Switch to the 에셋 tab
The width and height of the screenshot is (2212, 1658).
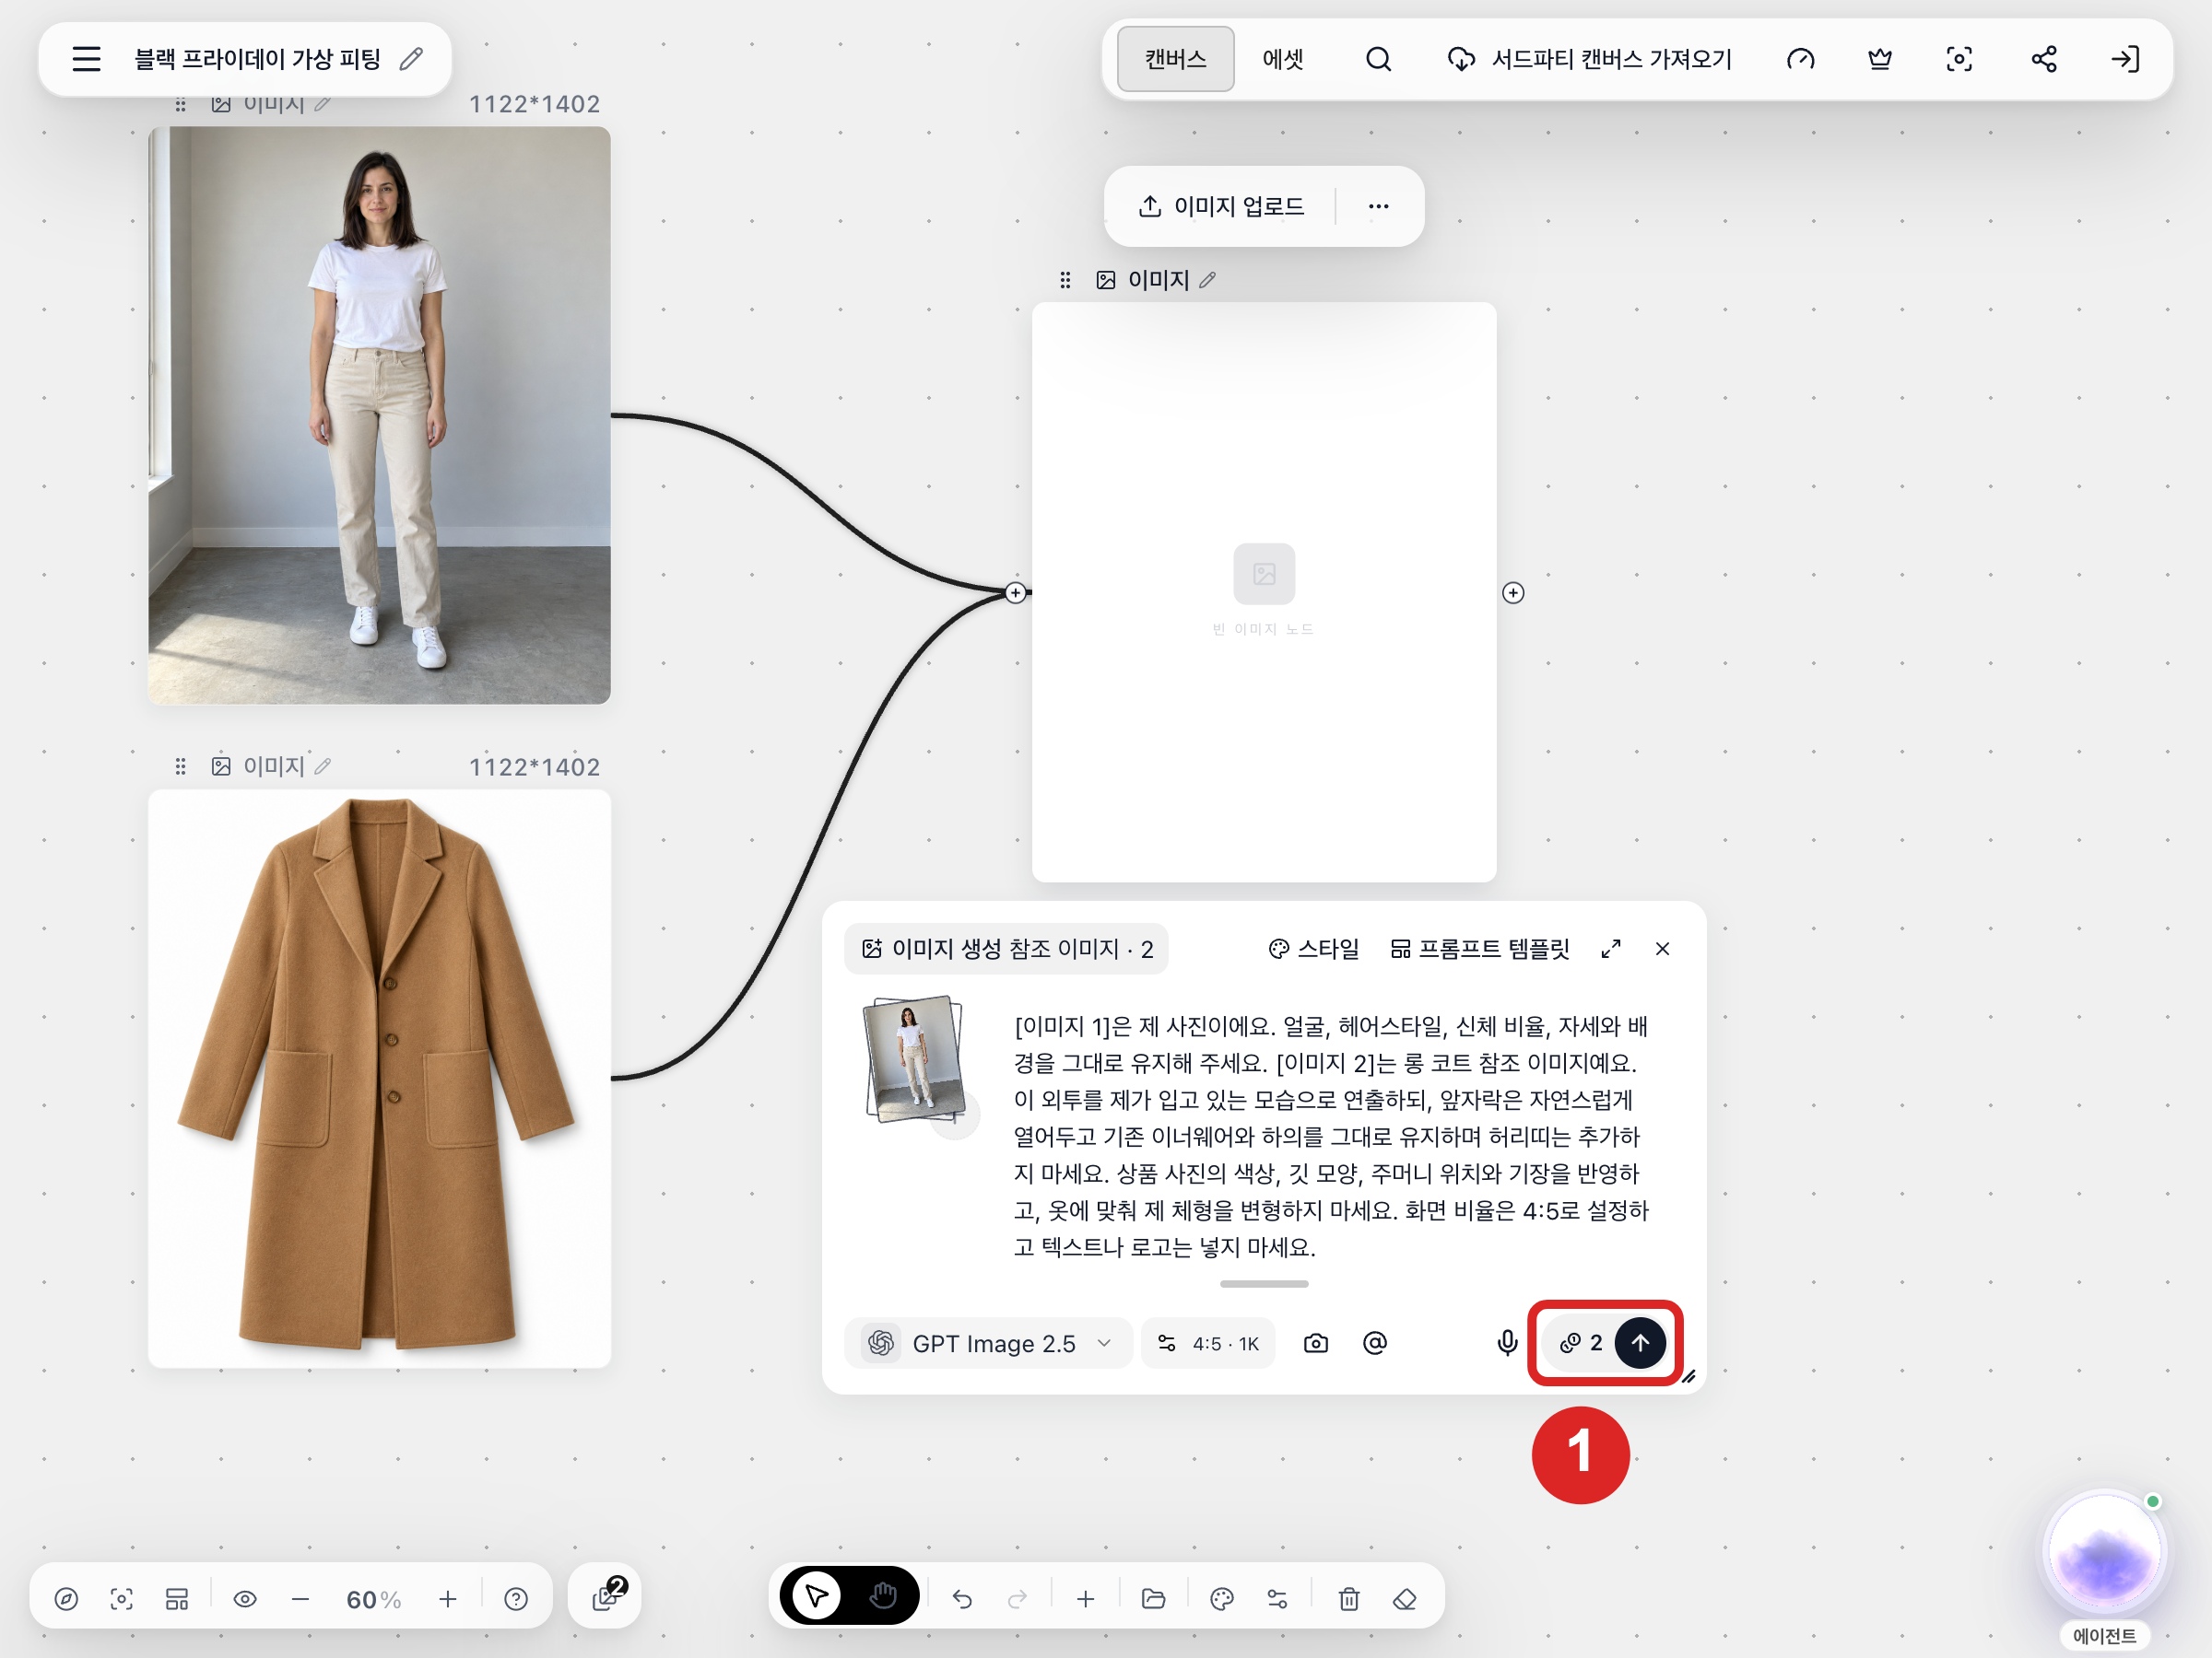click(1282, 59)
